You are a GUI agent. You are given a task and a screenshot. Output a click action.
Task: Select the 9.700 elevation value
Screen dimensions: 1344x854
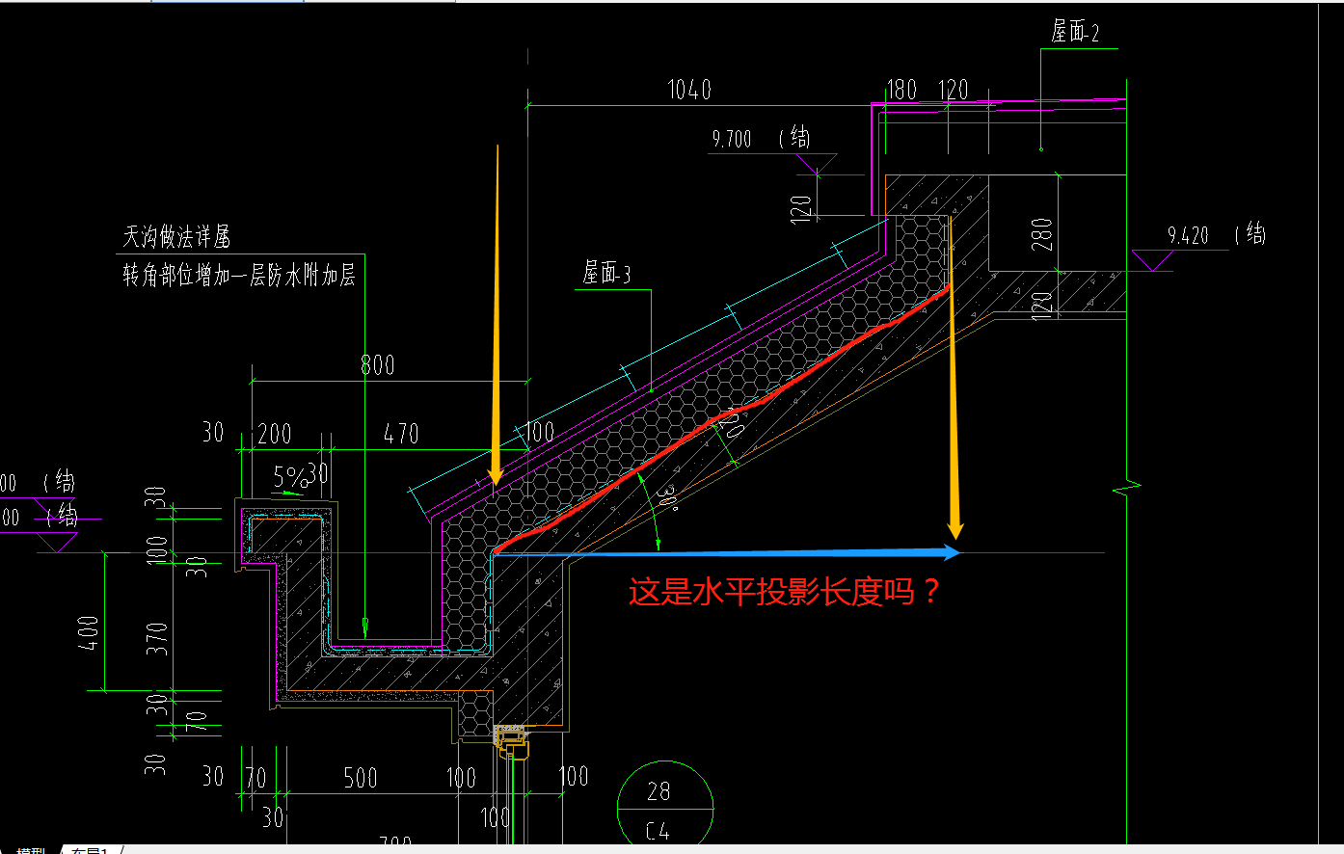pyautogui.click(x=732, y=139)
